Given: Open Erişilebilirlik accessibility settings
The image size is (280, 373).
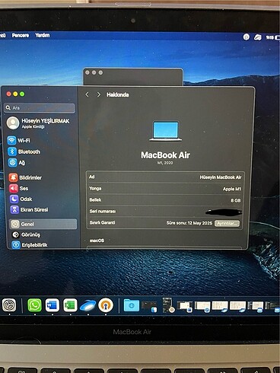Looking at the screenshot, I should 30,245.
